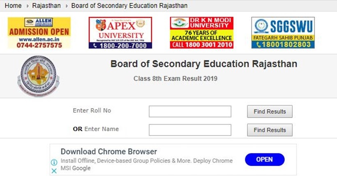337x176 pixels.
Task: Focus the Enter Name text field
Action: pos(190,130)
